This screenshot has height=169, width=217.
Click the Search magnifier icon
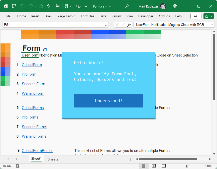click(x=127, y=6)
